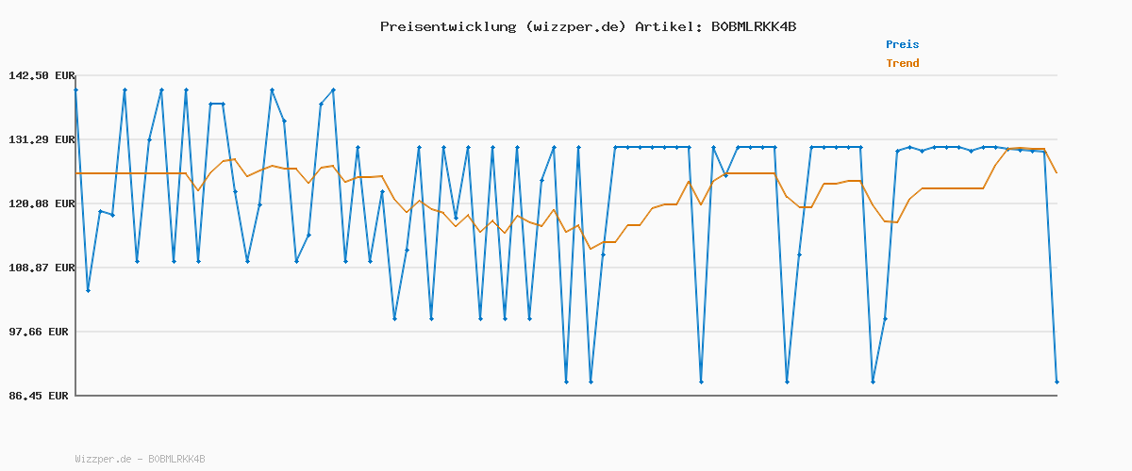1132x471 pixels.
Task: Click the last blue price point at right edge
Action: click(x=1057, y=382)
